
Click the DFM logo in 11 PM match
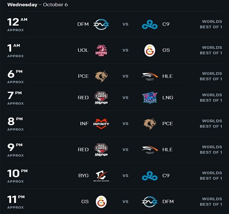pyautogui.click(x=150, y=202)
